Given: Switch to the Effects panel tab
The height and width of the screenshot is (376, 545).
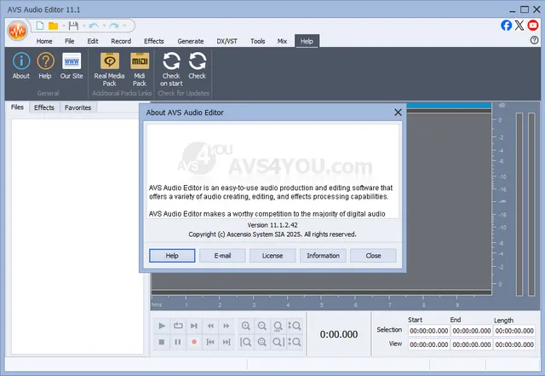Looking at the screenshot, I should point(44,107).
